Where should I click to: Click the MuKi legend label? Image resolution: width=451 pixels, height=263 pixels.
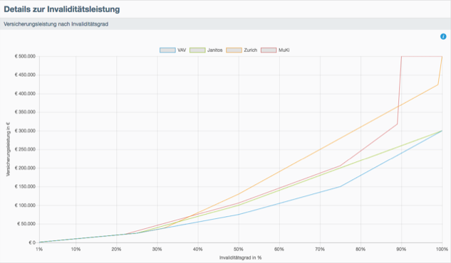pos(284,50)
